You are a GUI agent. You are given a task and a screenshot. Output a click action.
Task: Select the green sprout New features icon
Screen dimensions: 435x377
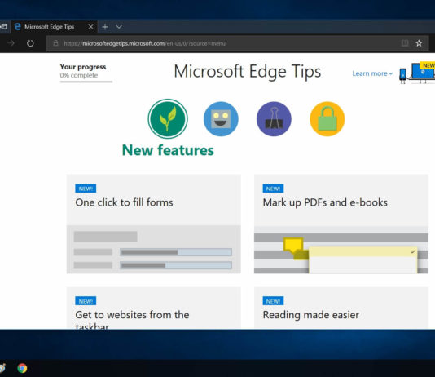pos(168,118)
